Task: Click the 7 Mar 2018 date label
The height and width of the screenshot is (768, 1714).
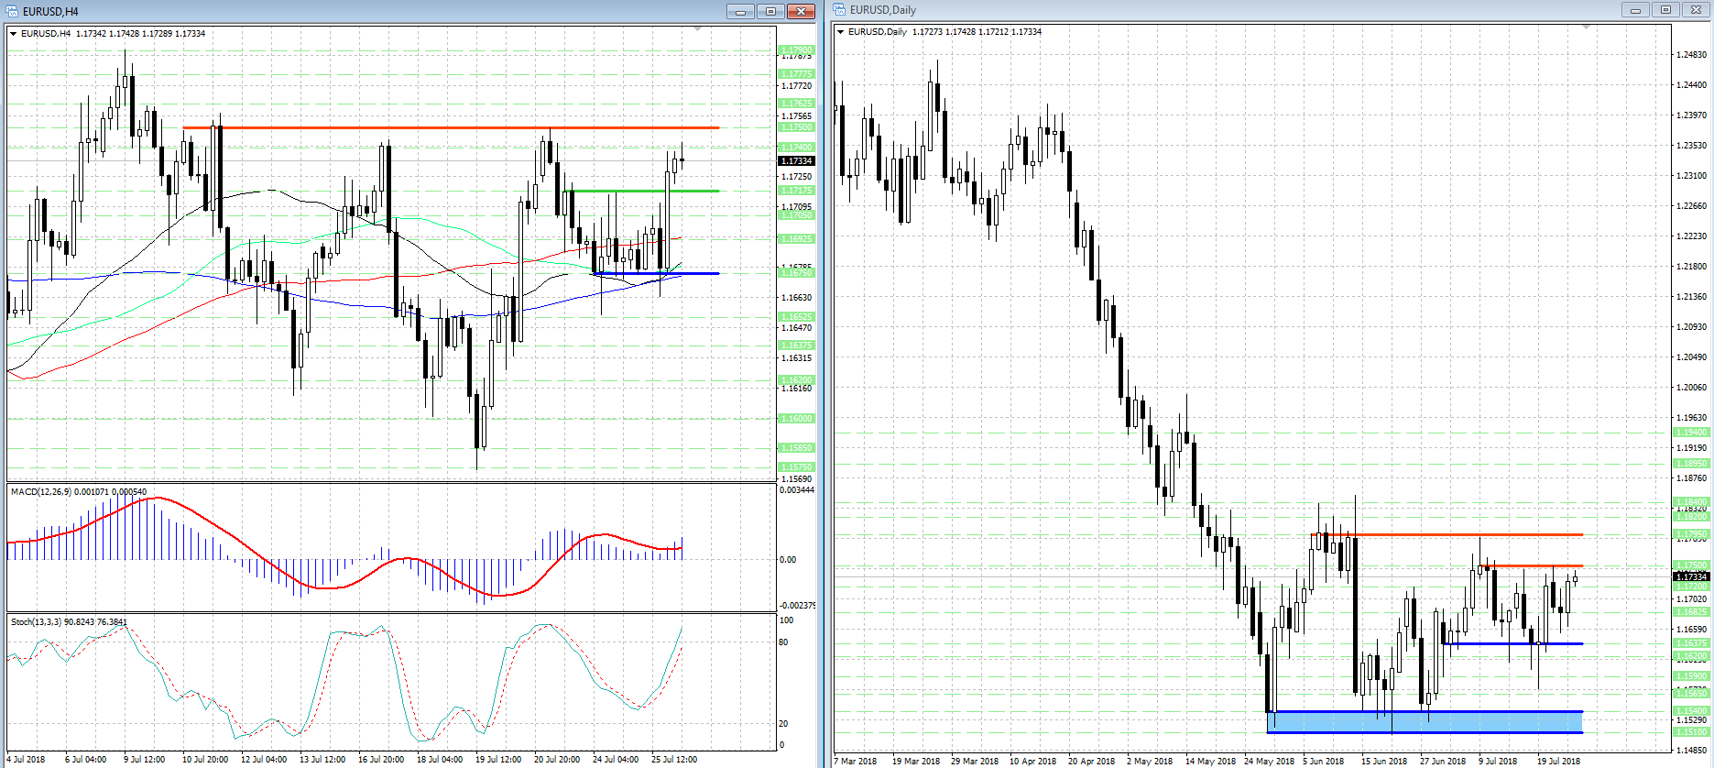Action: [x=856, y=762]
